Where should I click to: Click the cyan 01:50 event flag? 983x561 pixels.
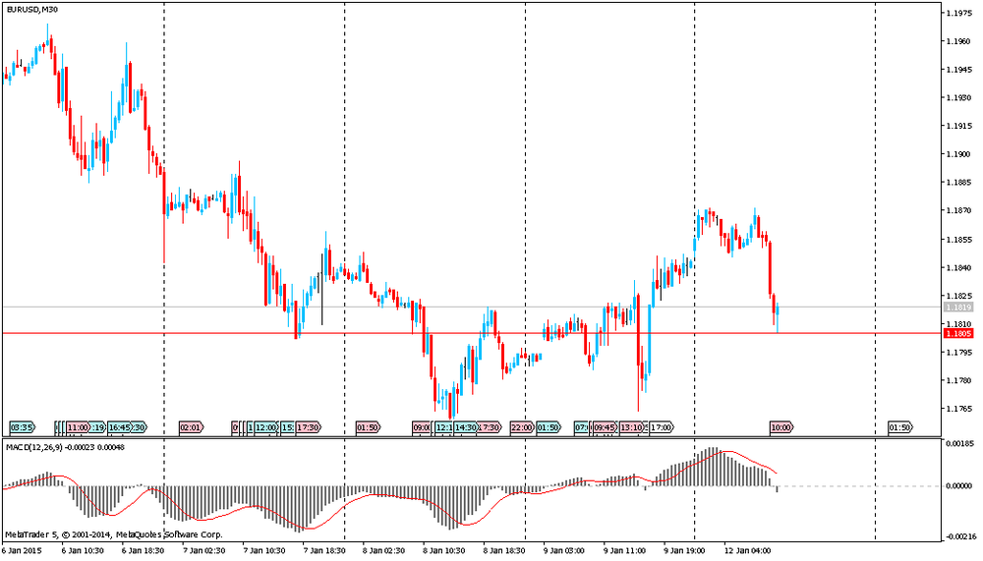pos(548,428)
